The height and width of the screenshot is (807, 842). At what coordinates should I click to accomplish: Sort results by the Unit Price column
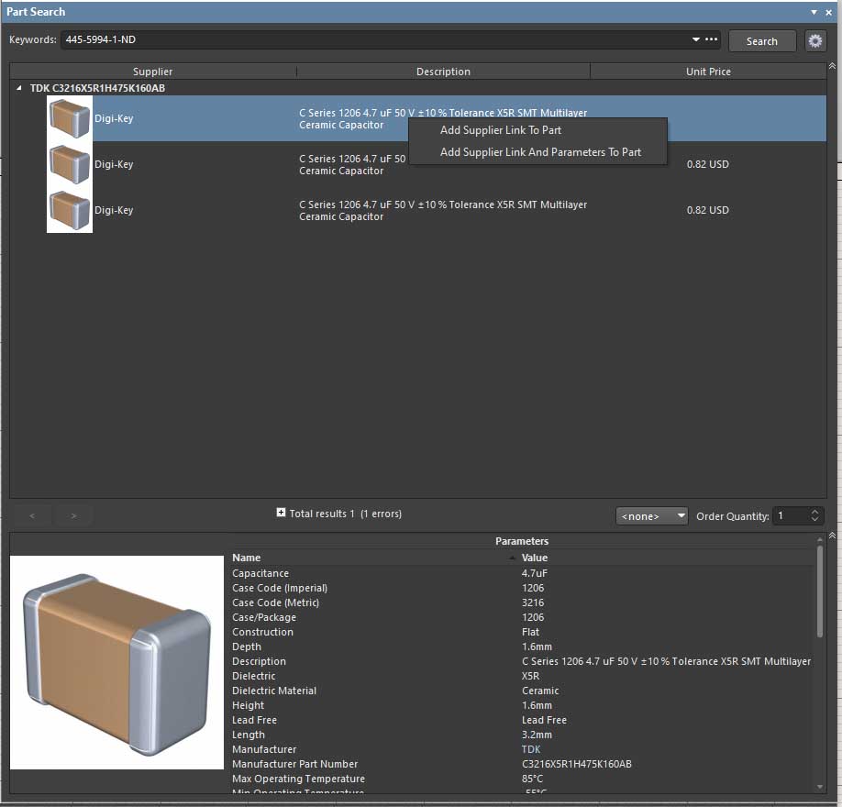click(x=708, y=72)
